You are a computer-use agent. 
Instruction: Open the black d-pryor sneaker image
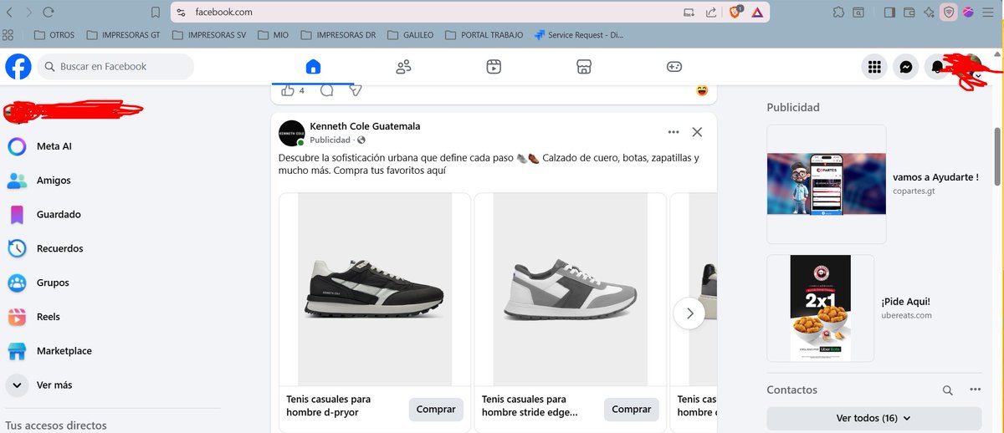click(x=374, y=289)
